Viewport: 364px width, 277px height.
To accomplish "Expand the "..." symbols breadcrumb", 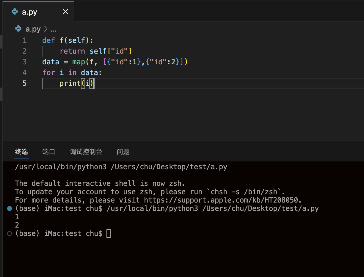I will tap(54, 29).
